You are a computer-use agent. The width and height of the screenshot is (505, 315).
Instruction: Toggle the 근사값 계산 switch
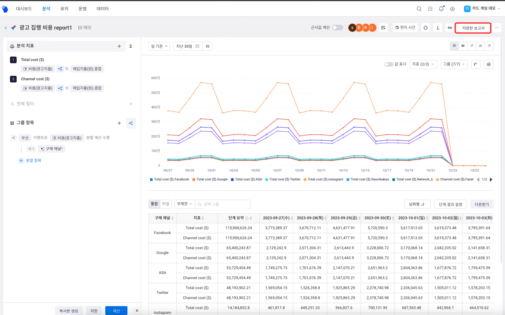click(x=337, y=28)
